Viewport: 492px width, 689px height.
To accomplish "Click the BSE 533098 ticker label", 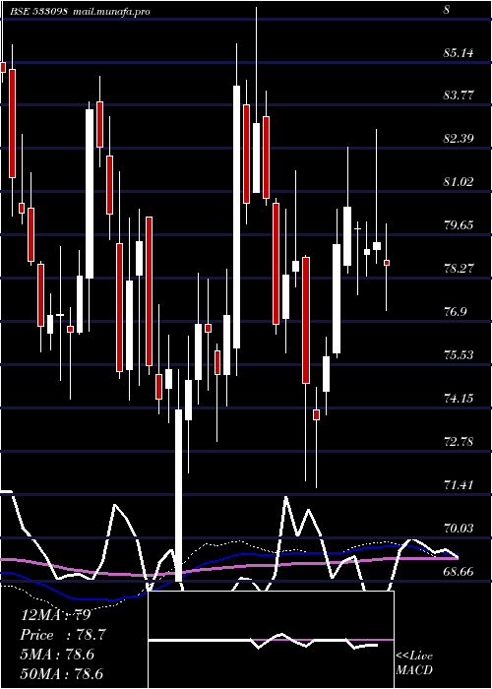I will (x=38, y=11).
